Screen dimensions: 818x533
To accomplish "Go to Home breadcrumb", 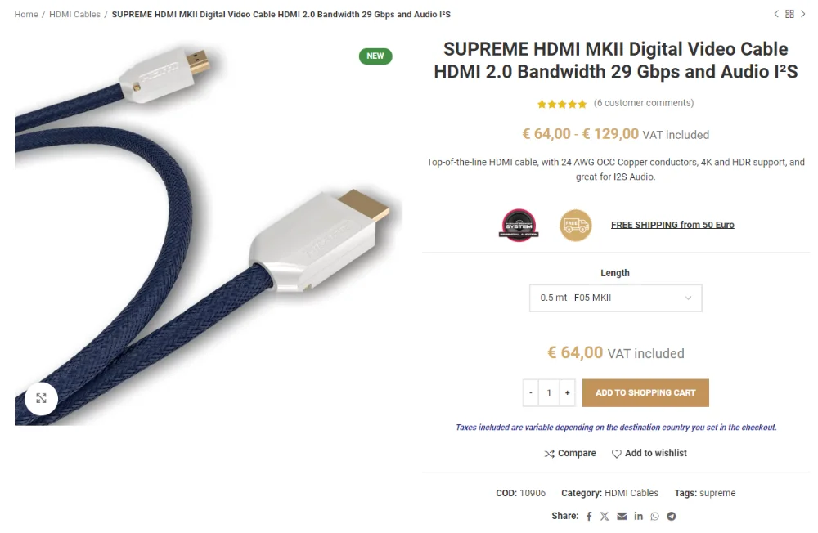I will (x=26, y=15).
